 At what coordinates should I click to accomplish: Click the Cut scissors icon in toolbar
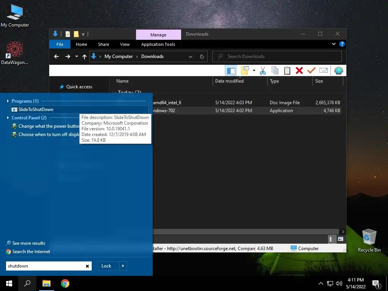point(263,70)
